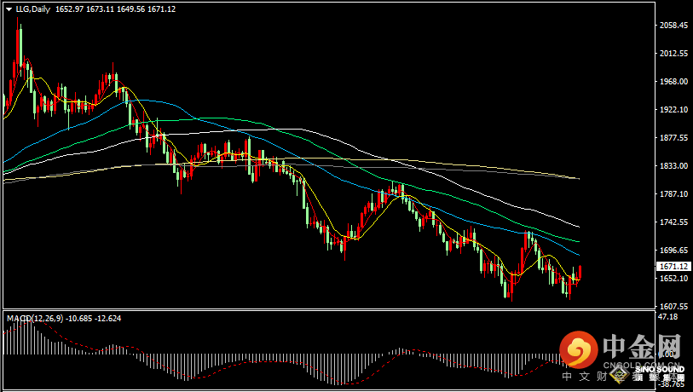Click the 47.18 MACD scale value

(x=668, y=317)
